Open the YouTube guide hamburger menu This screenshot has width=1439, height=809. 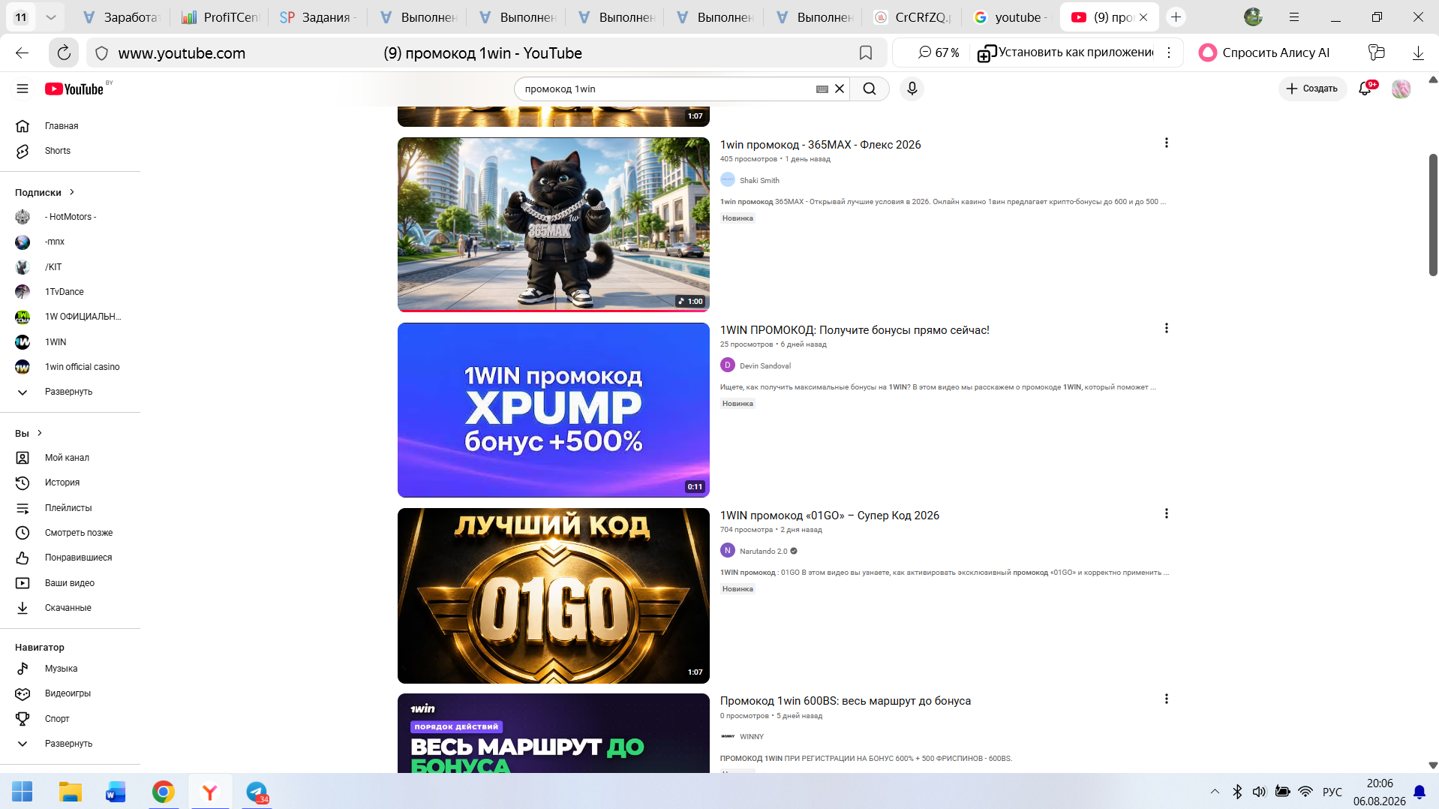click(x=23, y=89)
